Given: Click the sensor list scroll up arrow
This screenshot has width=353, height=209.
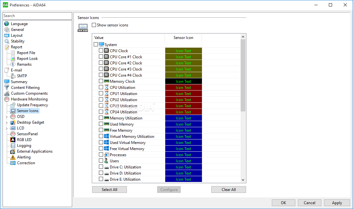Looking at the screenshot, I should [243, 37].
